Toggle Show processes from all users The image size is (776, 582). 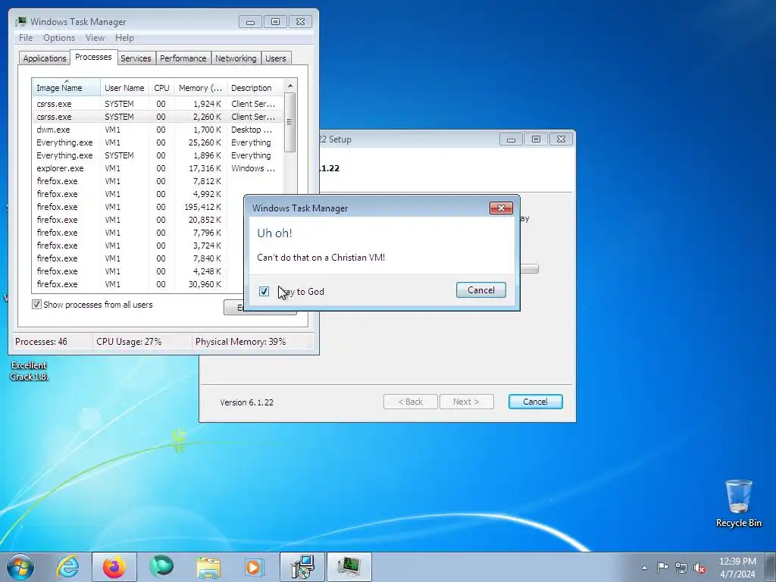[x=36, y=305]
